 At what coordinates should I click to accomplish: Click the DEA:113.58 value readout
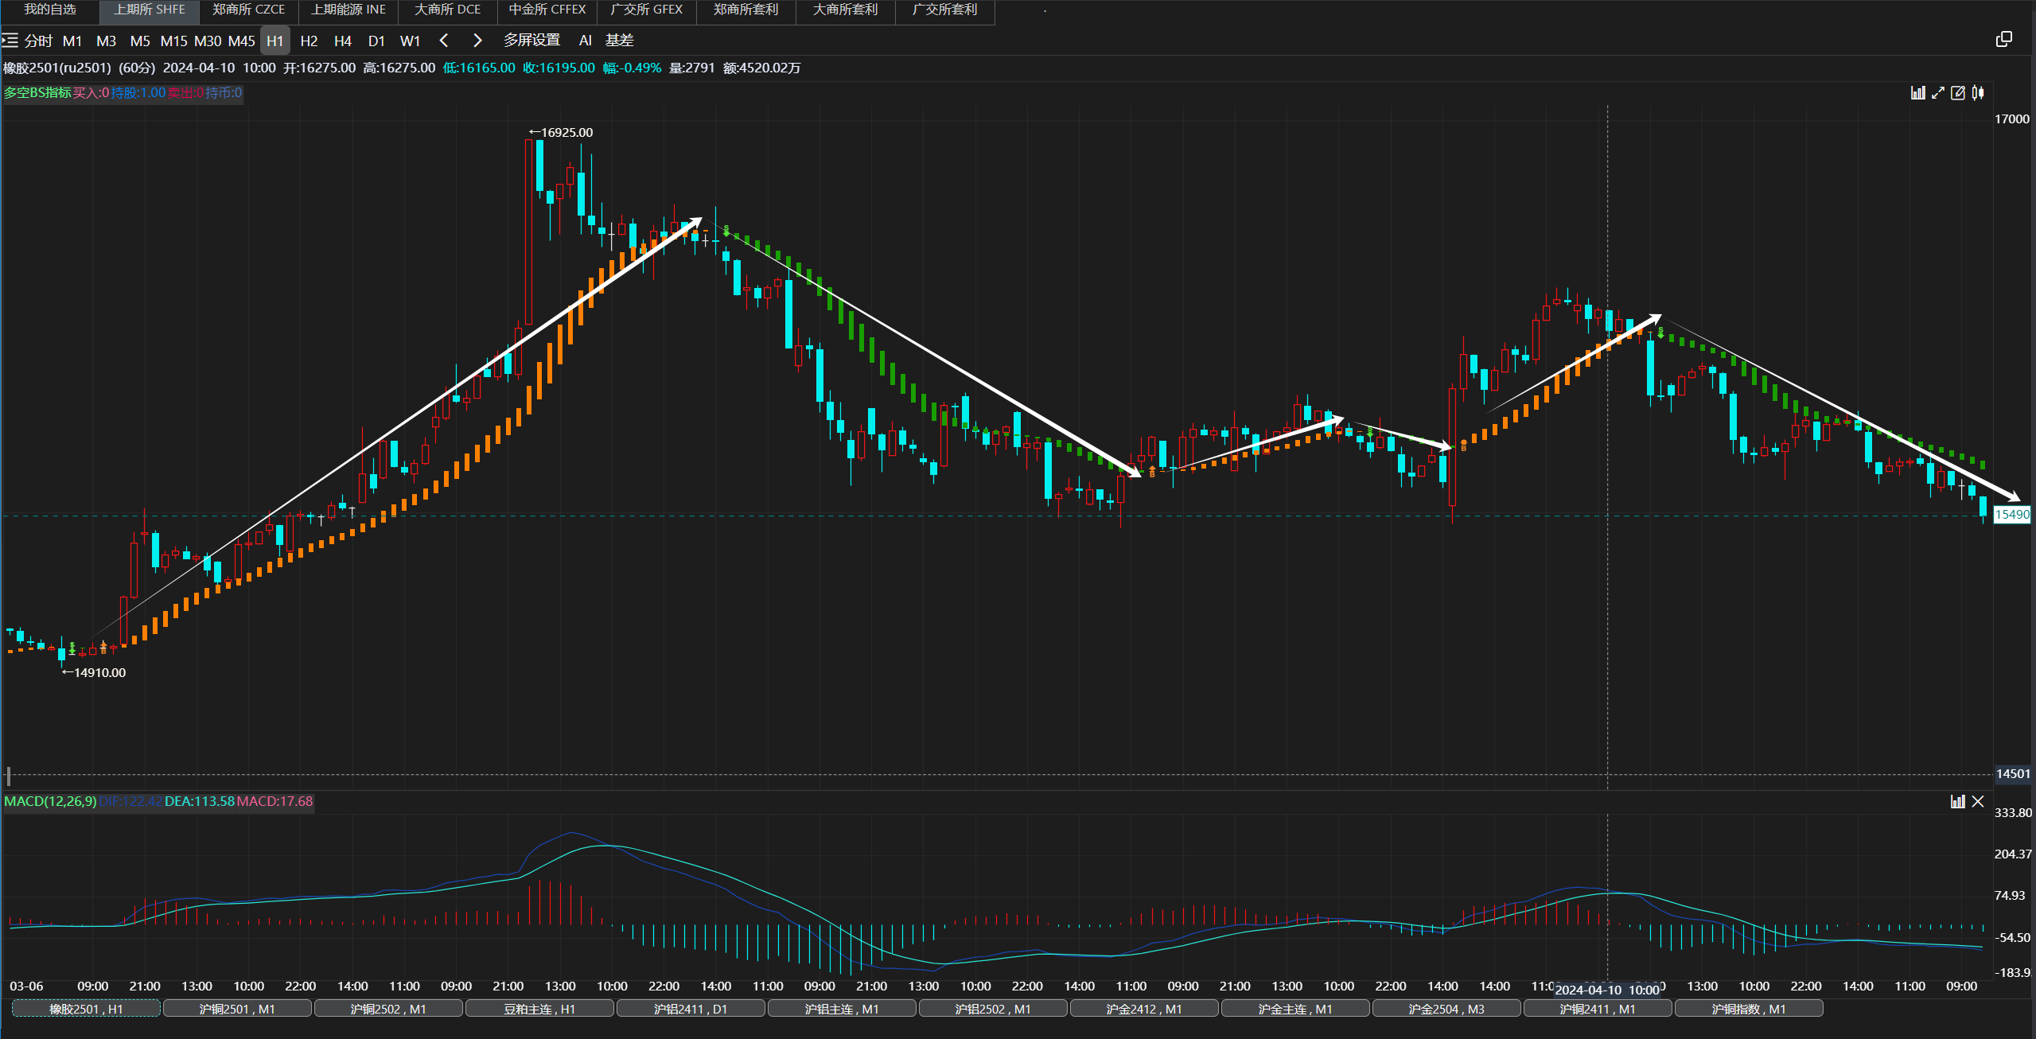point(200,801)
